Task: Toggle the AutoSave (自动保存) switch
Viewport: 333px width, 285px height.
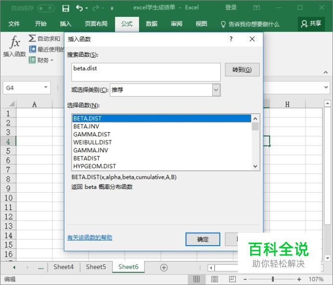Action: (46, 8)
